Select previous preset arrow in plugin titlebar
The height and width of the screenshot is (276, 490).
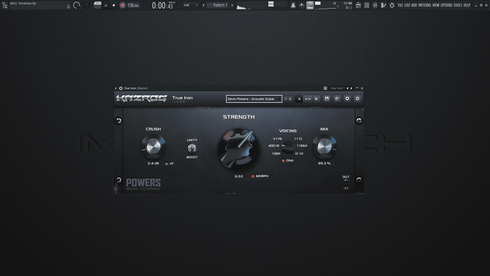(347, 88)
